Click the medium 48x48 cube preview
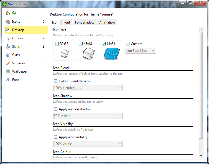Screen dimensions: 209x164 88,53
